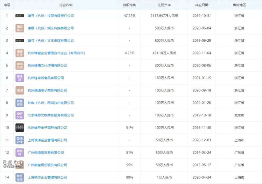This screenshot has width=262, height=184.
Task: Open the row 4 企业管理合伙企业（有限合伙）link
Action: point(56,53)
